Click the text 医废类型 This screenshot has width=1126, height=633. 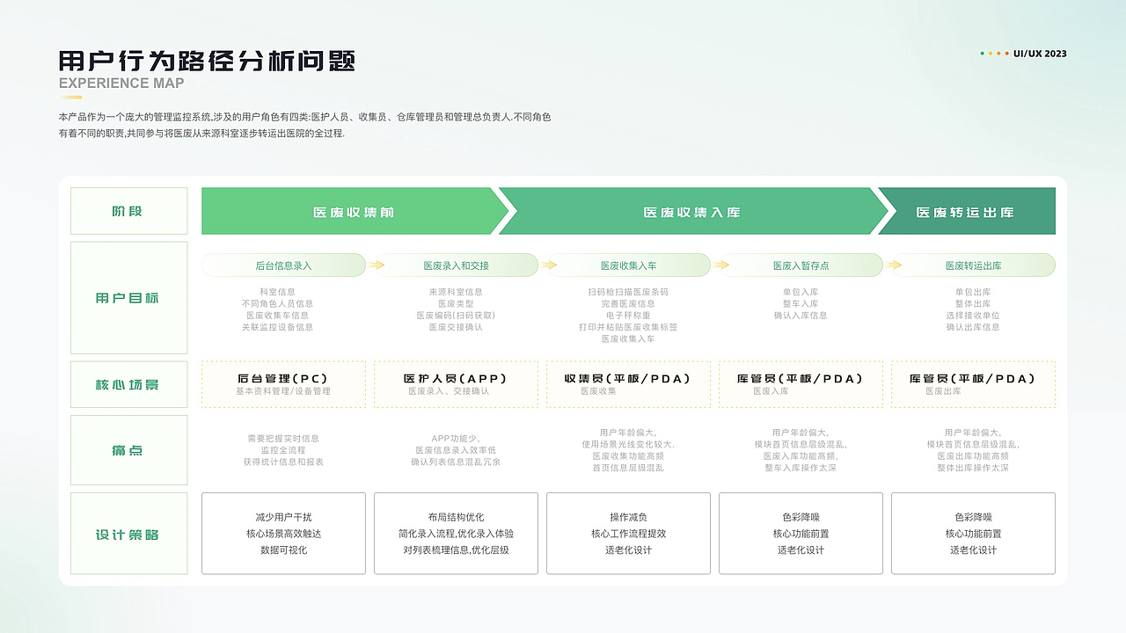click(456, 303)
